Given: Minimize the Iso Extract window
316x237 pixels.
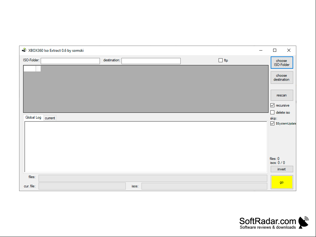Looking at the screenshot, I should pos(261,50).
